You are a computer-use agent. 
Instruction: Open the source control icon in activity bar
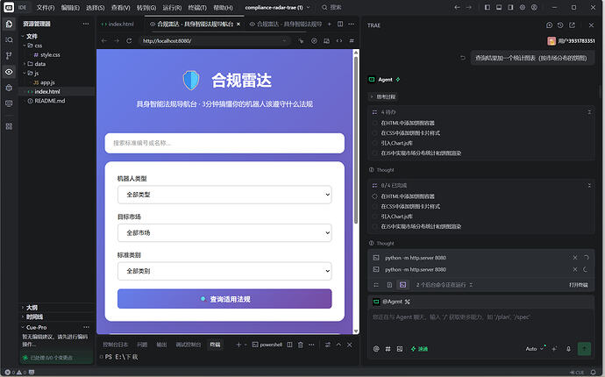9,55
